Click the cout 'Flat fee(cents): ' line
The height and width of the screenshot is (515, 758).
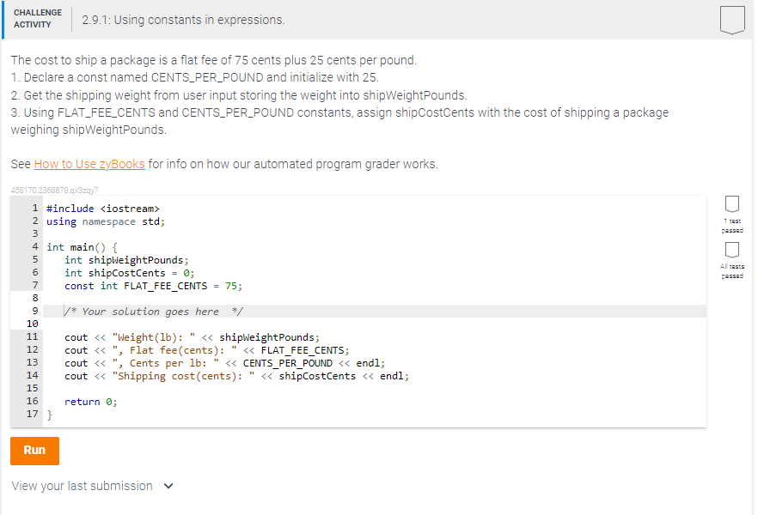point(207,350)
